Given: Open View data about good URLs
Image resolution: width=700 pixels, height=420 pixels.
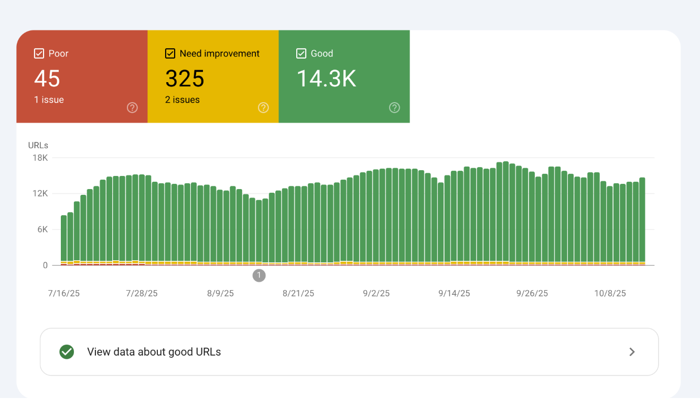Looking at the screenshot, I should pos(349,352).
